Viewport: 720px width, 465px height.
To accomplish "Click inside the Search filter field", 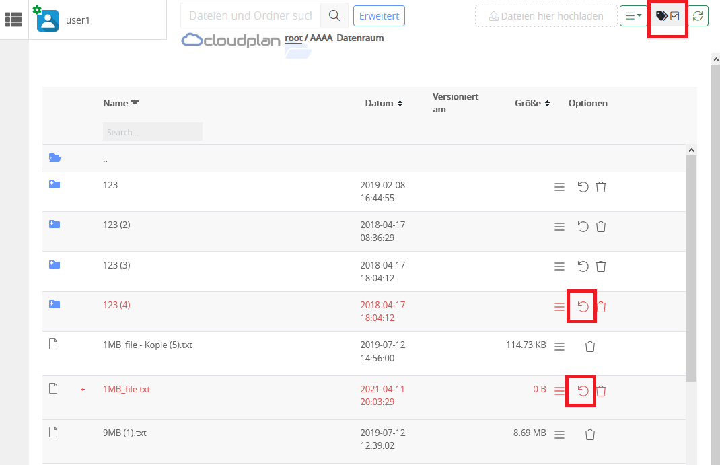I will coord(152,131).
